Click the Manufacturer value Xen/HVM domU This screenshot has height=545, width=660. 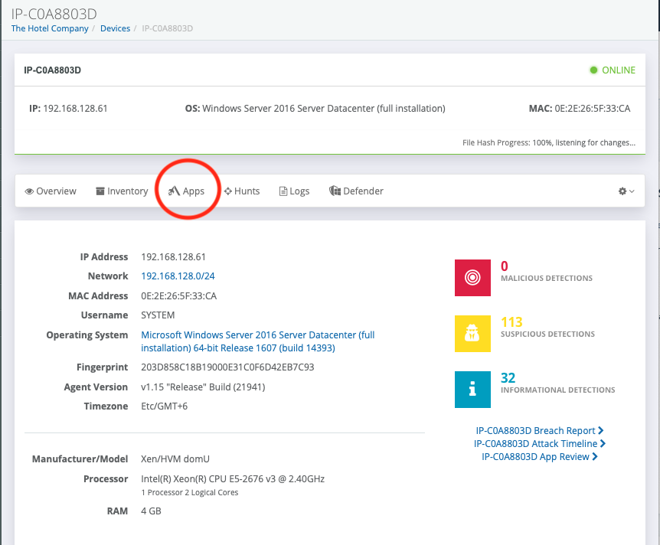[175, 459]
